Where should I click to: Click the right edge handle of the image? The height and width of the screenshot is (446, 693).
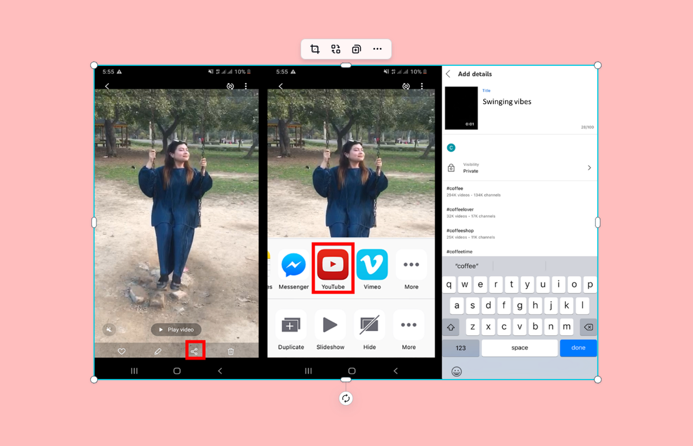(598, 222)
